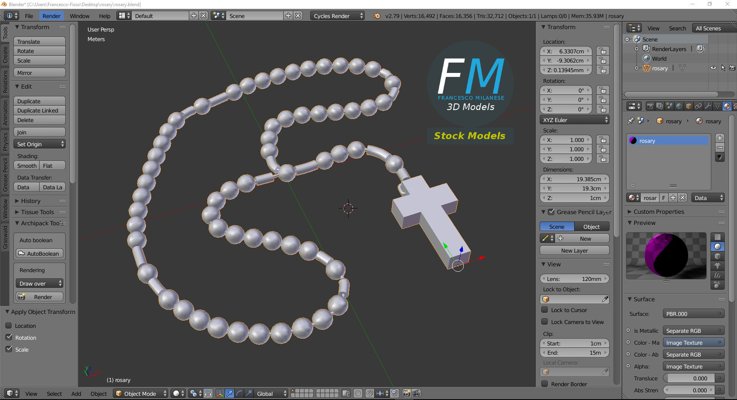
Task: Open the Scene properties tab icon
Action: pyautogui.click(x=669, y=106)
